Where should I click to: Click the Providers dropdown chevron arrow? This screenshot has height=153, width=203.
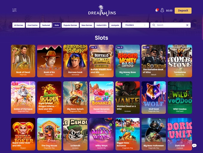click(145, 25)
